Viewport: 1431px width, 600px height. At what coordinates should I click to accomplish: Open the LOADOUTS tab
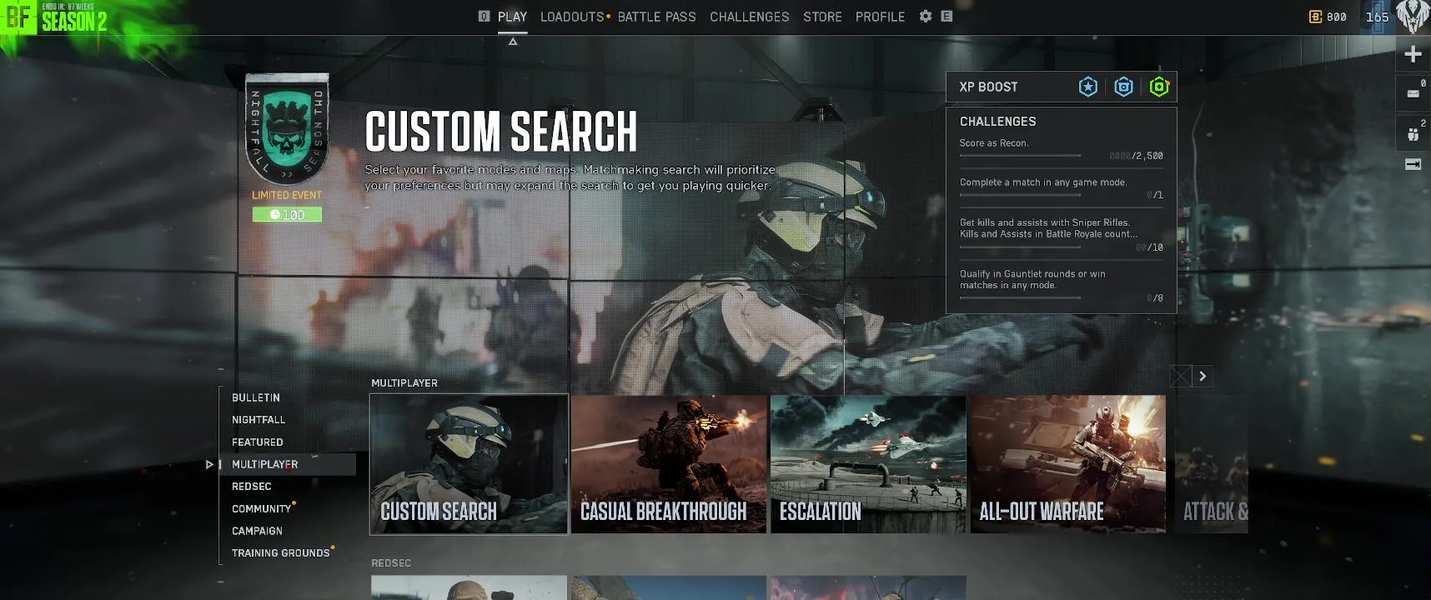[x=572, y=17]
